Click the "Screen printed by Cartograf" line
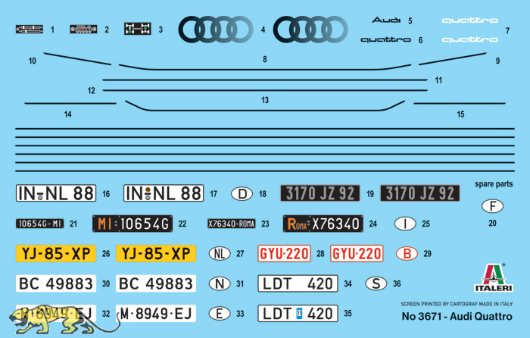Image resolution: width=530 pixels, height=338 pixels. point(457,304)
